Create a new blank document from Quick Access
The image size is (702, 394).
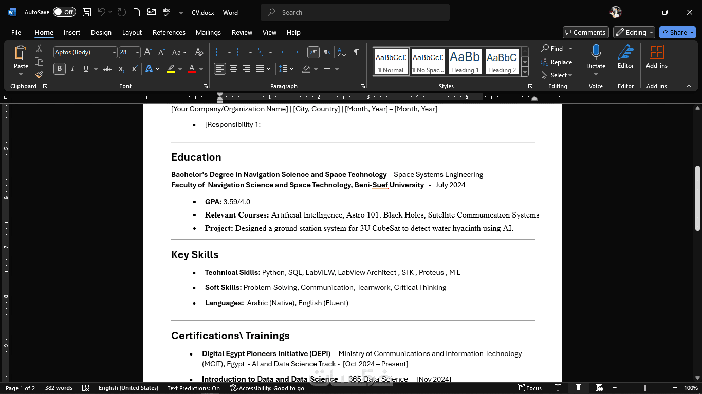click(x=136, y=12)
